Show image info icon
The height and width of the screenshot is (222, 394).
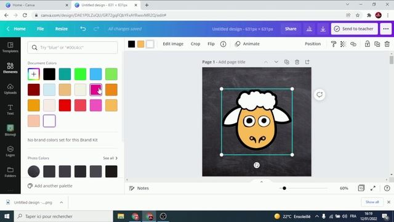coord(223,44)
